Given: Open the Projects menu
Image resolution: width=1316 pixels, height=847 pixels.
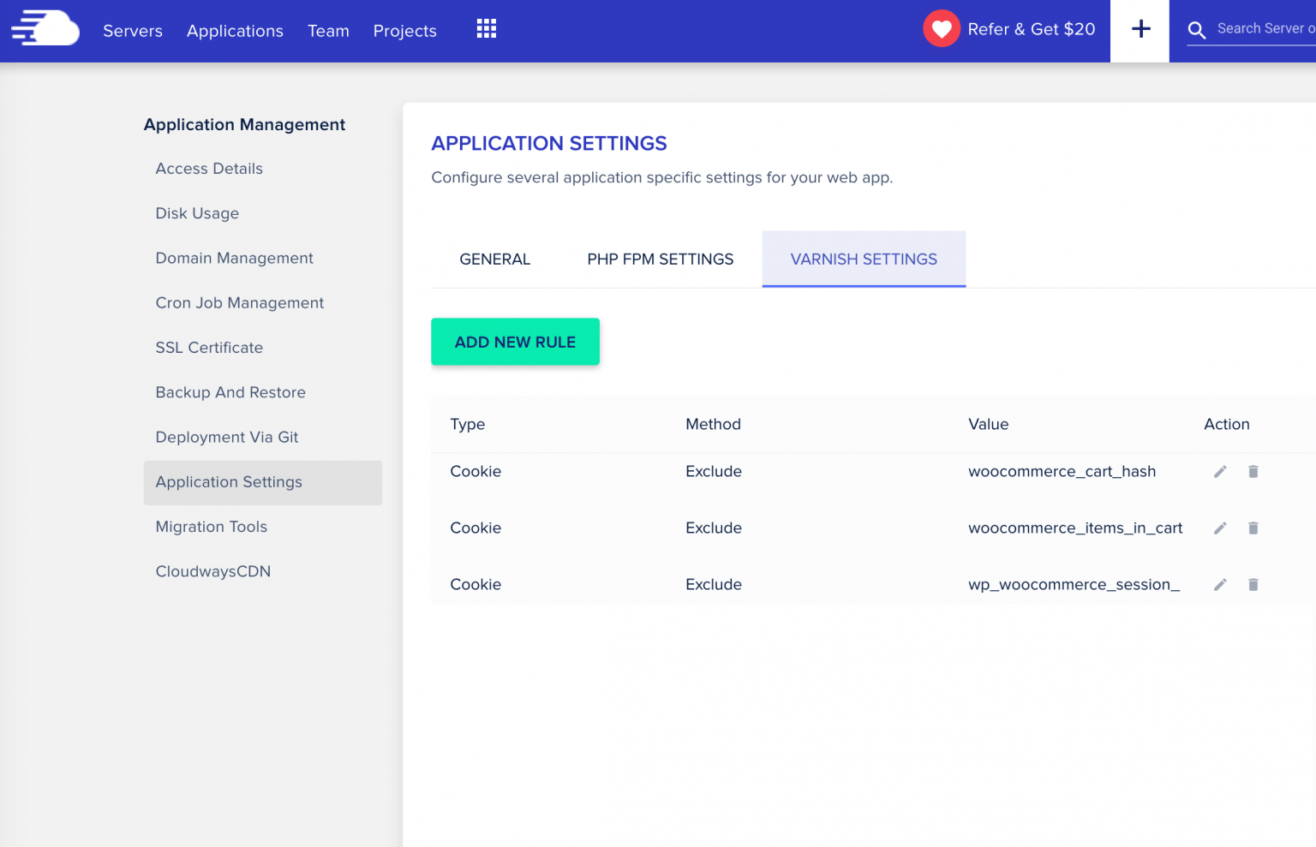Looking at the screenshot, I should coord(404,31).
